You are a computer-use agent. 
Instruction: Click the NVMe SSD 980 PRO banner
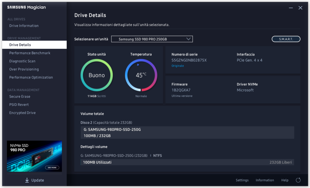[35, 156]
